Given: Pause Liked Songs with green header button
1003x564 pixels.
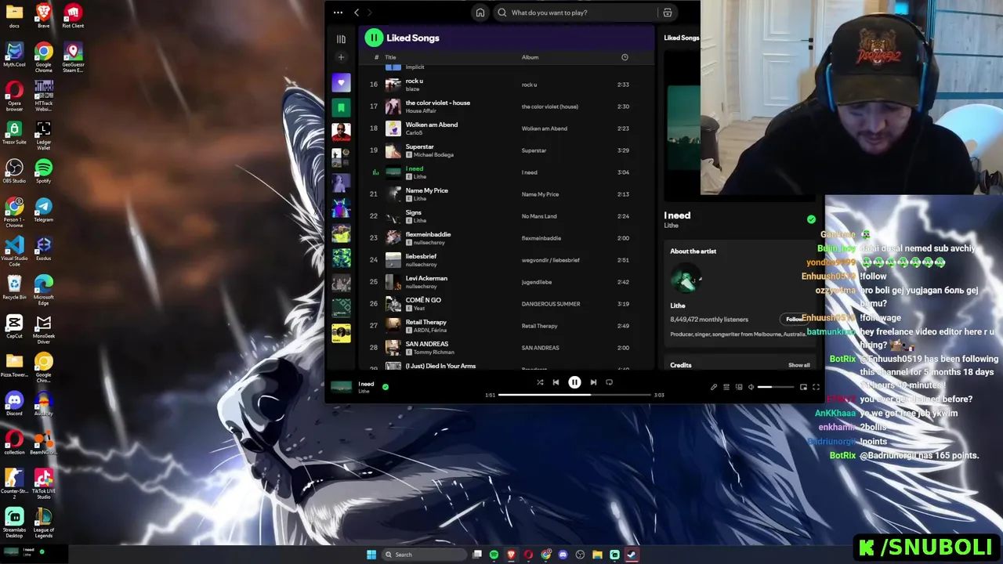Looking at the screenshot, I should (374, 38).
